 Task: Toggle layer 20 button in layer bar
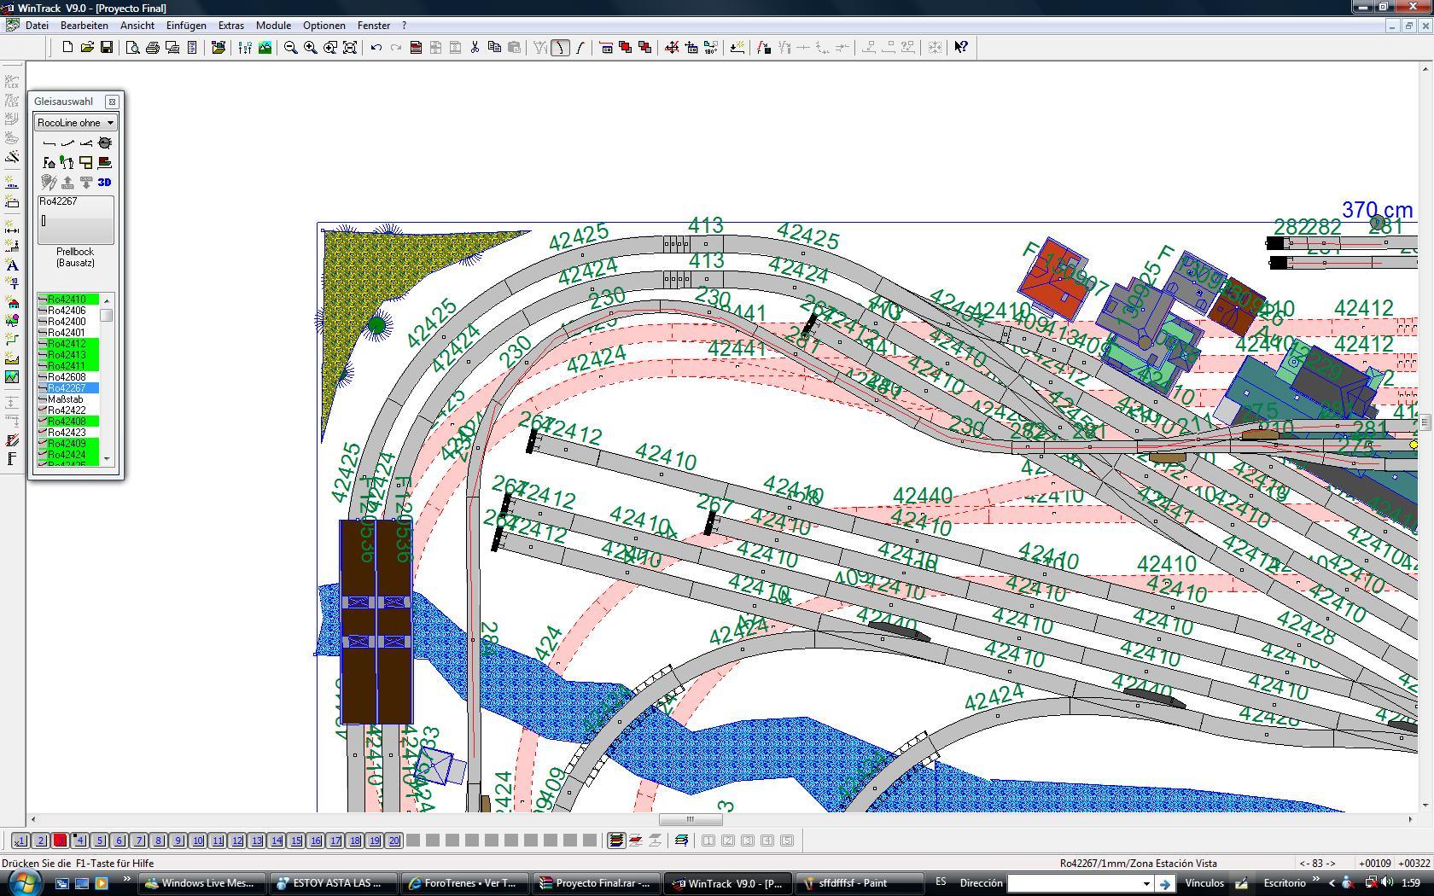pyautogui.click(x=393, y=841)
